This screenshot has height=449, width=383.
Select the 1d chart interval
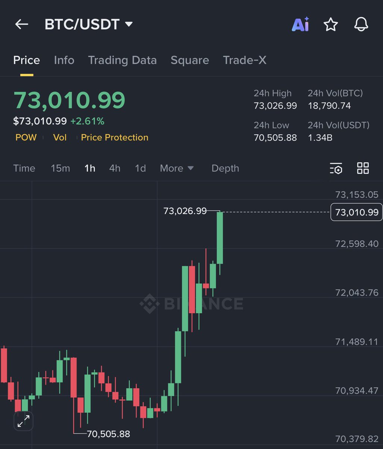(140, 168)
